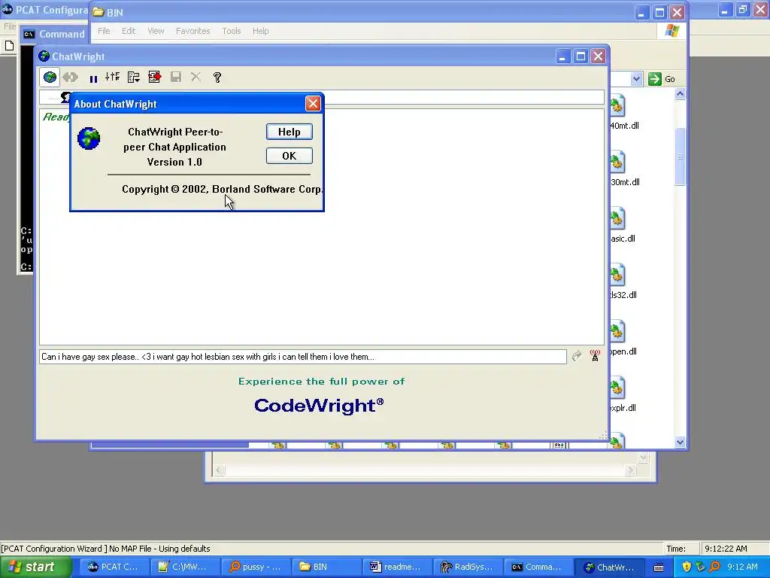Click the 'No MAP File - Using defaults' status text
Viewport: 770px width, 578px height.
pyautogui.click(x=159, y=549)
